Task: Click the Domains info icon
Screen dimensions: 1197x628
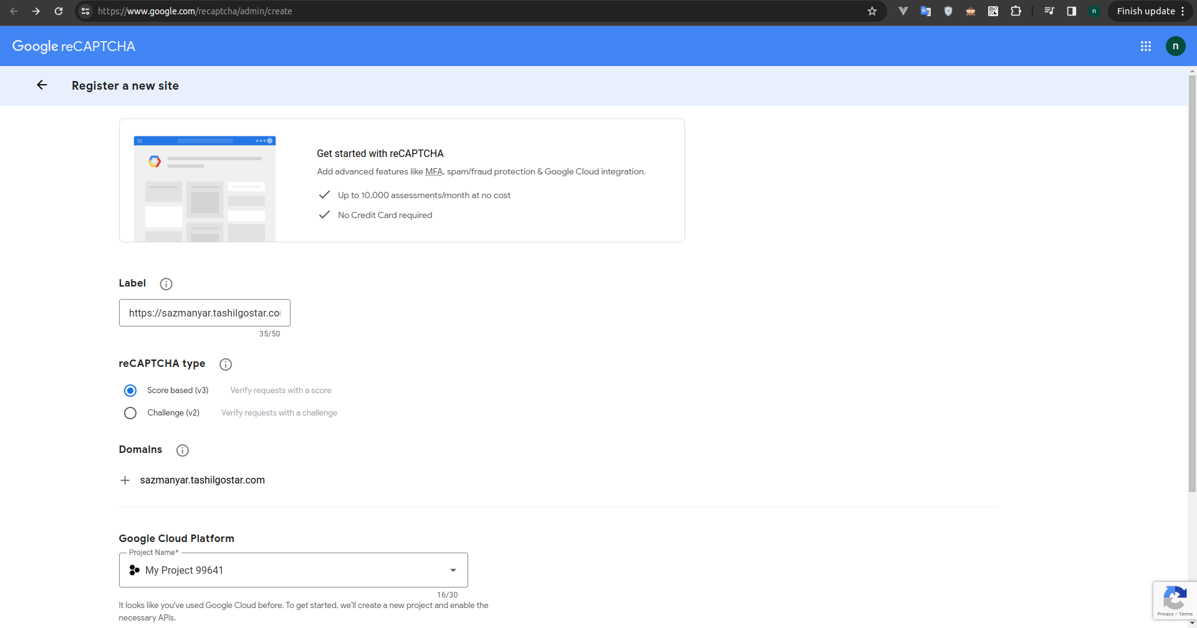Action: (182, 450)
